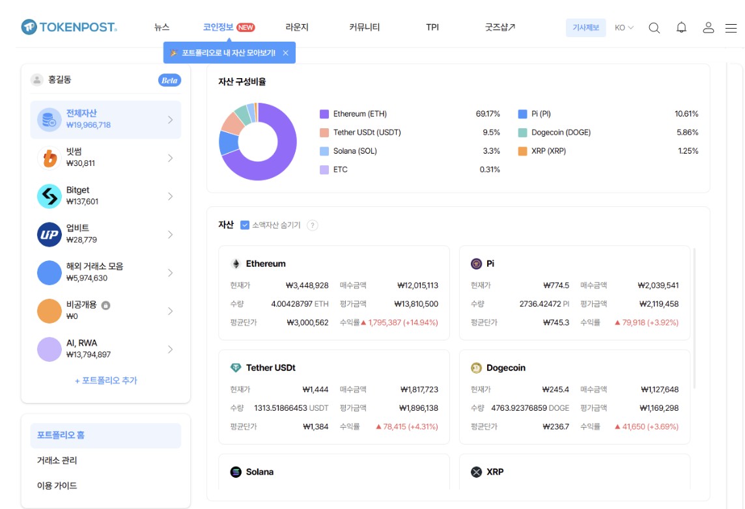745x509 pixels.
Task: Click the TokenPost logo
Action: [70, 27]
